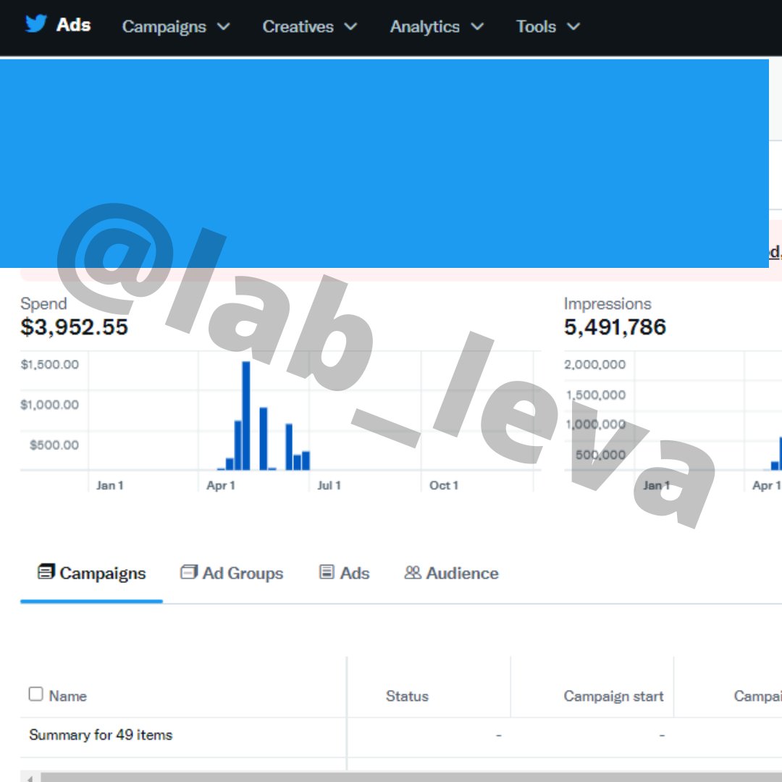782x782 pixels.
Task: Sort by the Status column header
Action: point(407,696)
